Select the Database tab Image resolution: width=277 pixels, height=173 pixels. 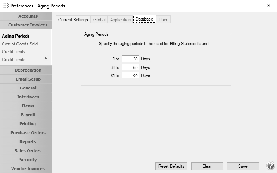(x=144, y=19)
